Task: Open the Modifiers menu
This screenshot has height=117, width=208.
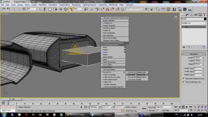Action: pyautogui.click(x=43, y=5)
